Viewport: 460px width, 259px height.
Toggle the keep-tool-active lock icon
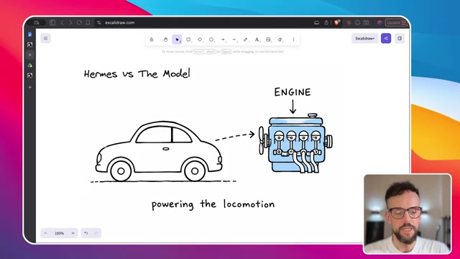(152, 40)
